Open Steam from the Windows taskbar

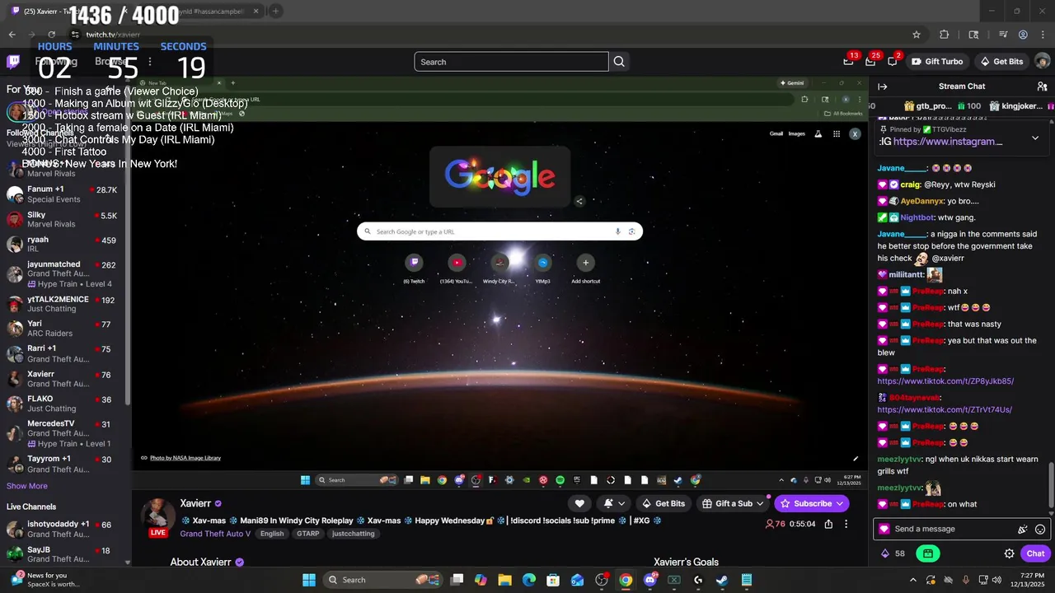point(722,580)
